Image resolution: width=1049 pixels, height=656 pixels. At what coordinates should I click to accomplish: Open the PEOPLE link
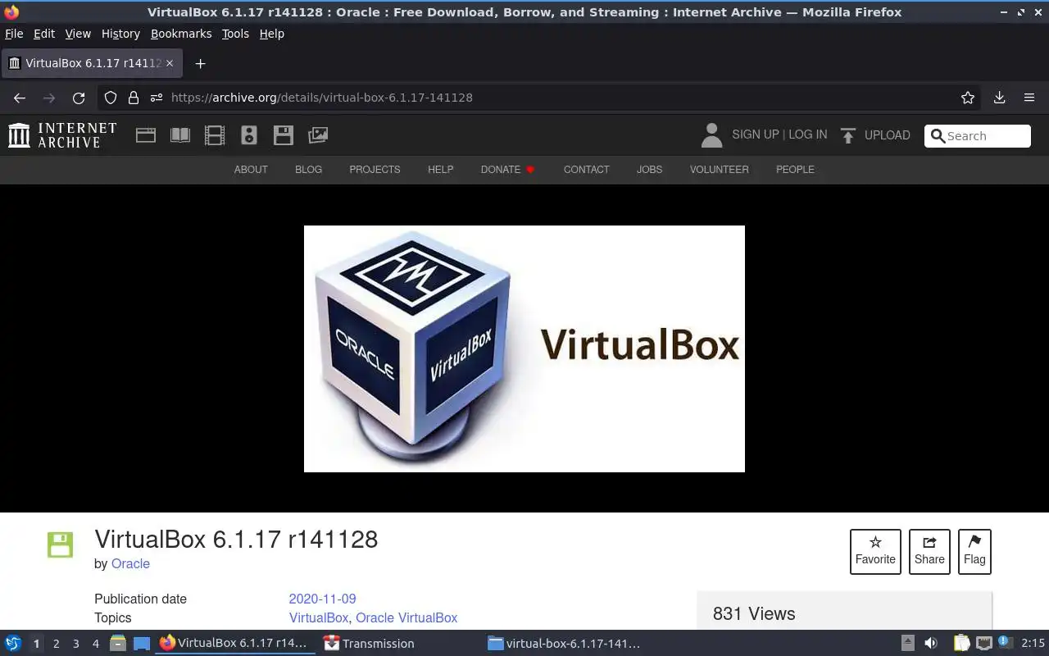click(x=795, y=170)
